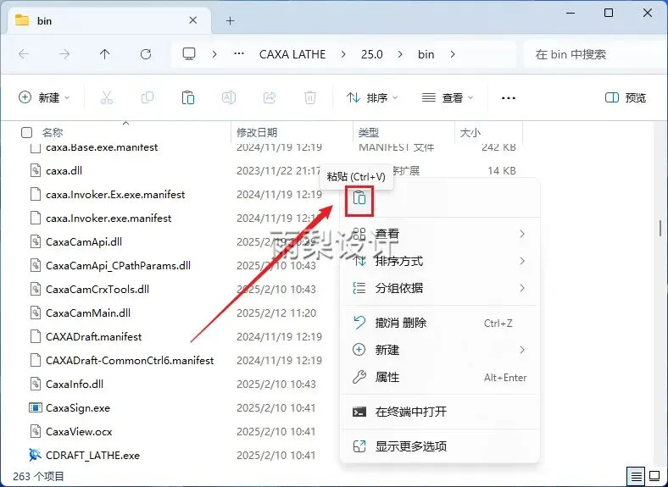Open the See more (three dots) toolbar menu
668x487 pixels.
tap(509, 98)
